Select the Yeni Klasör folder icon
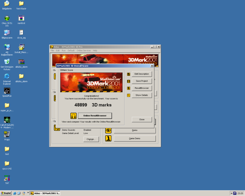The width and height of the screenshot is (245, 196). (21, 3)
